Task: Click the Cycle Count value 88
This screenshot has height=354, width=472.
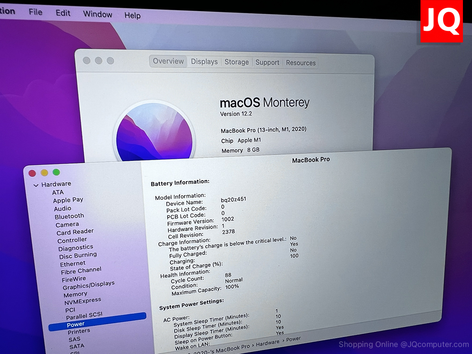Action: [228, 275]
